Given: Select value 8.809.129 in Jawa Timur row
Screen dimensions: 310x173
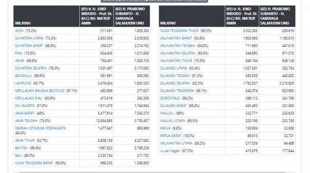Looking at the screenshot, I should [x=105, y=140].
